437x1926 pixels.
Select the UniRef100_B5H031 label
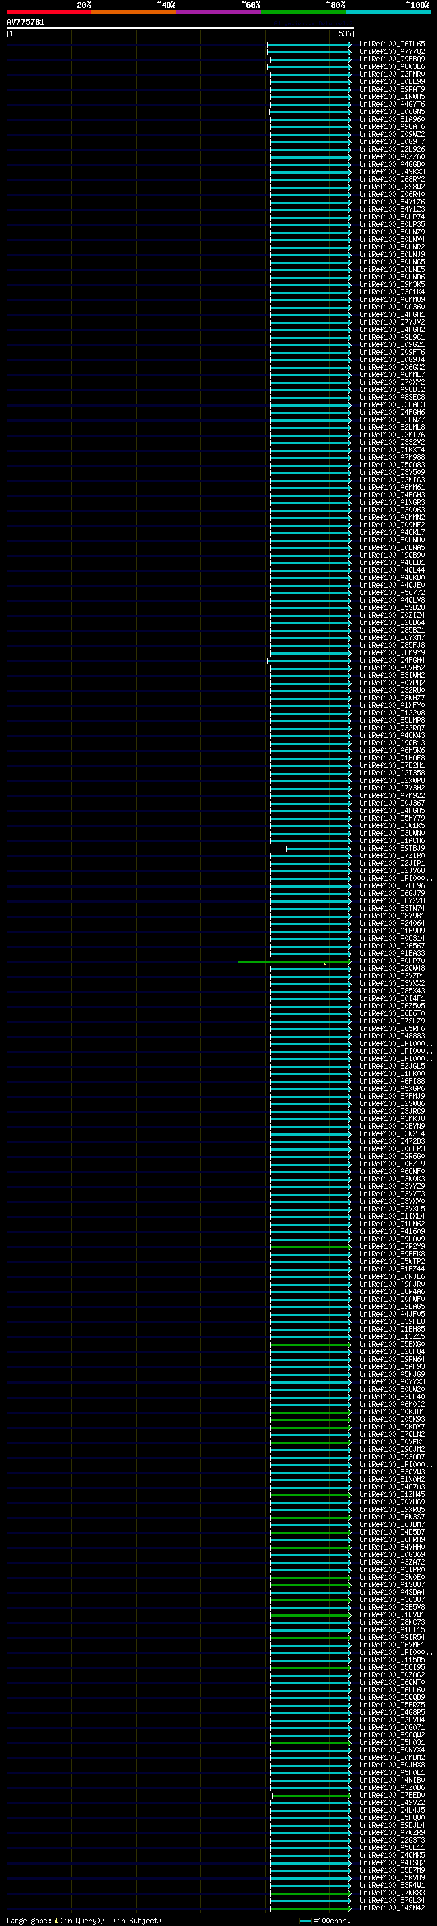coord(392,1743)
